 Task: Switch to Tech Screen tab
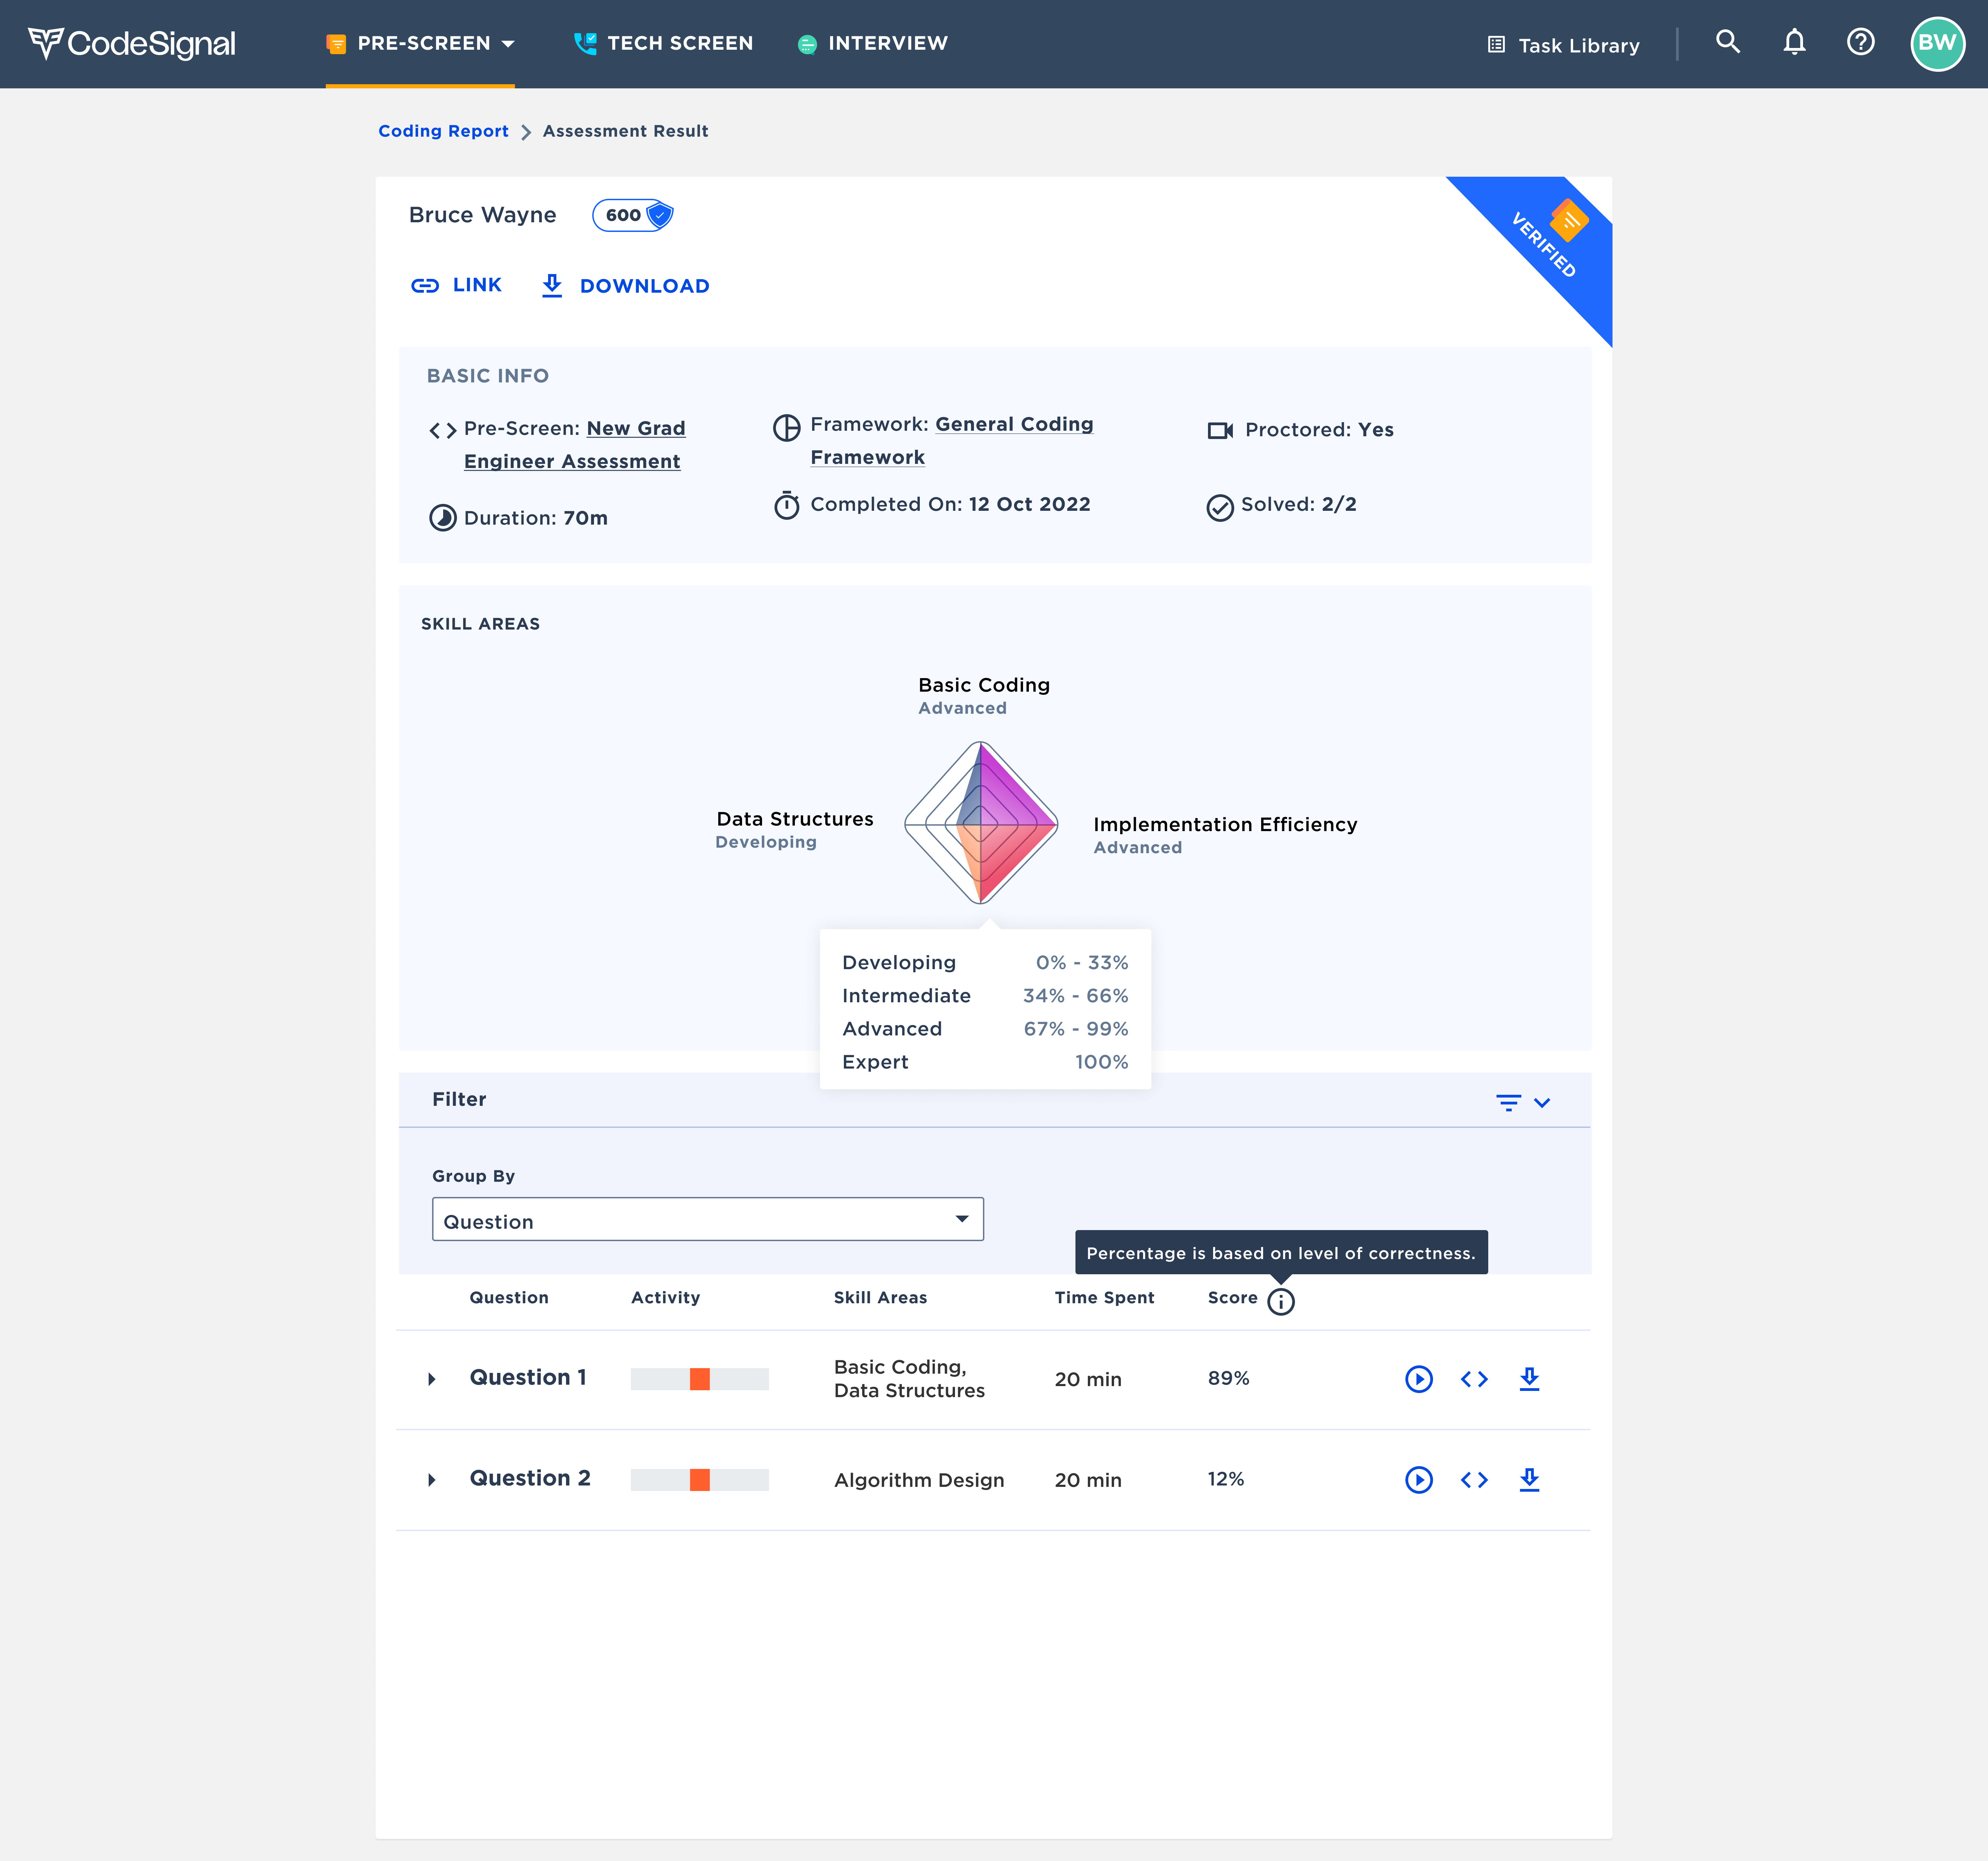click(664, 43)
